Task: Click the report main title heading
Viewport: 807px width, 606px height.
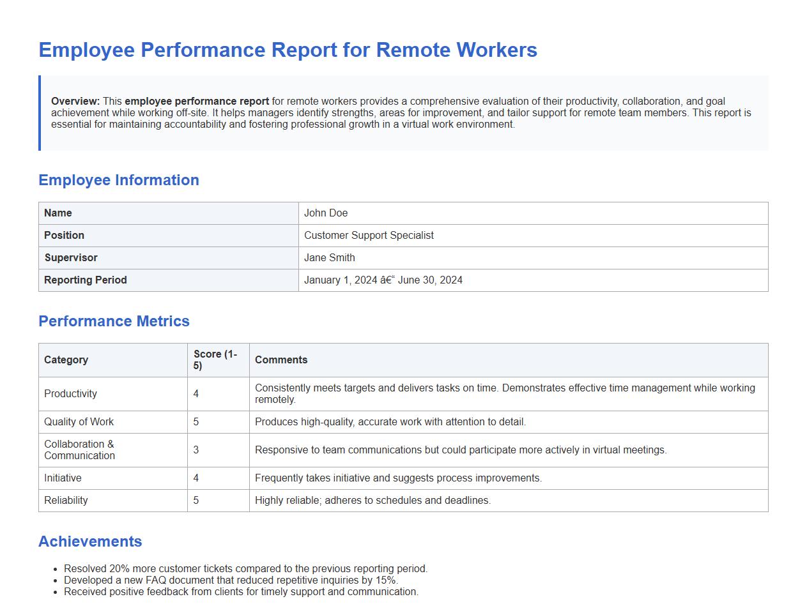Action: [x=288, y=50]
